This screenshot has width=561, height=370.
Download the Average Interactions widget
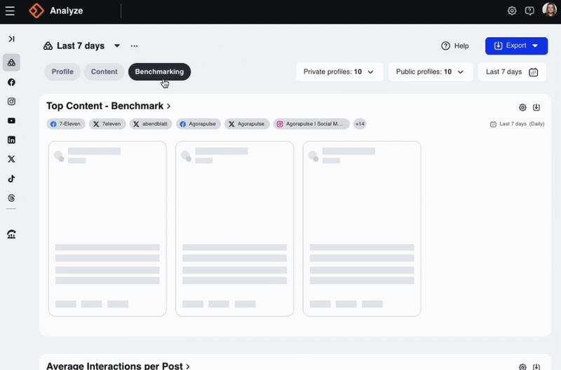pos(536,366)
